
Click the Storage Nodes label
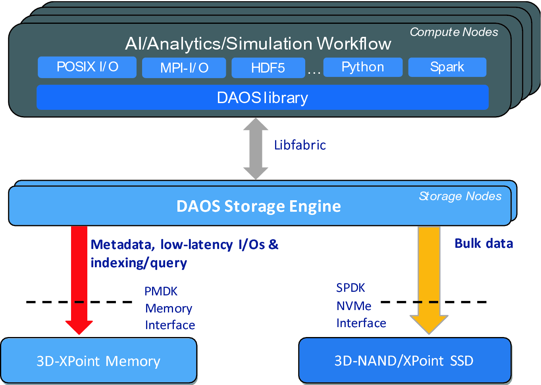(x=460, y=196)
